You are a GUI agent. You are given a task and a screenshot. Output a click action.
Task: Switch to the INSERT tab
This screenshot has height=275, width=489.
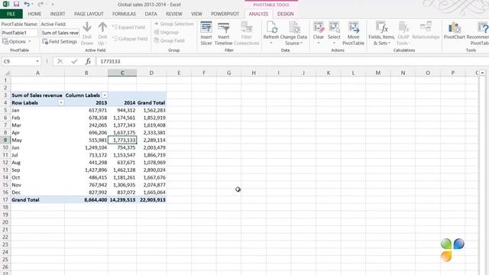(58, 14)
